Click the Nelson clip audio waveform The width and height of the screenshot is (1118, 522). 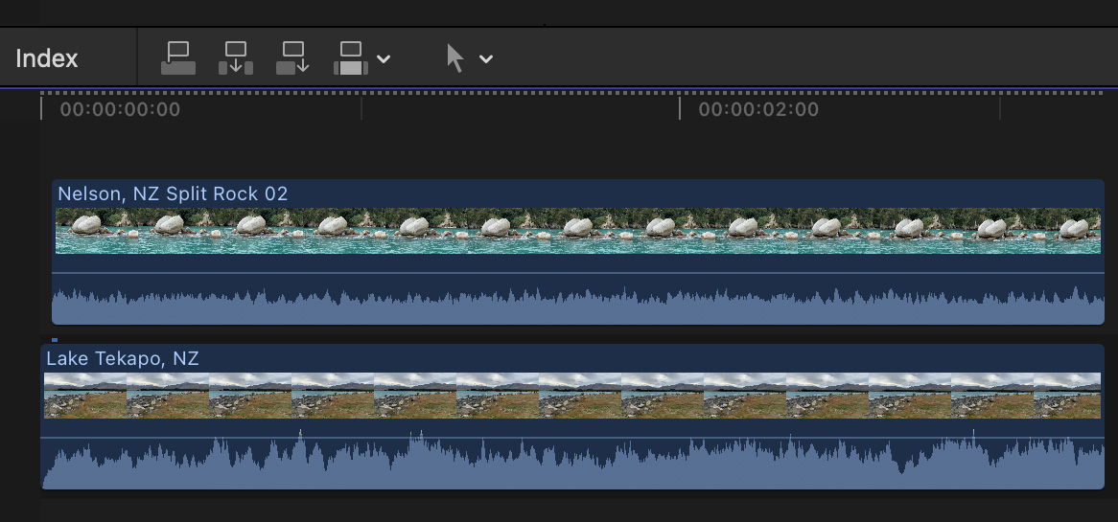575,306
